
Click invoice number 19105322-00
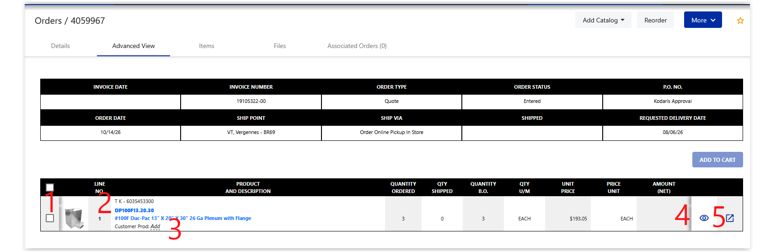click(251, 101)
